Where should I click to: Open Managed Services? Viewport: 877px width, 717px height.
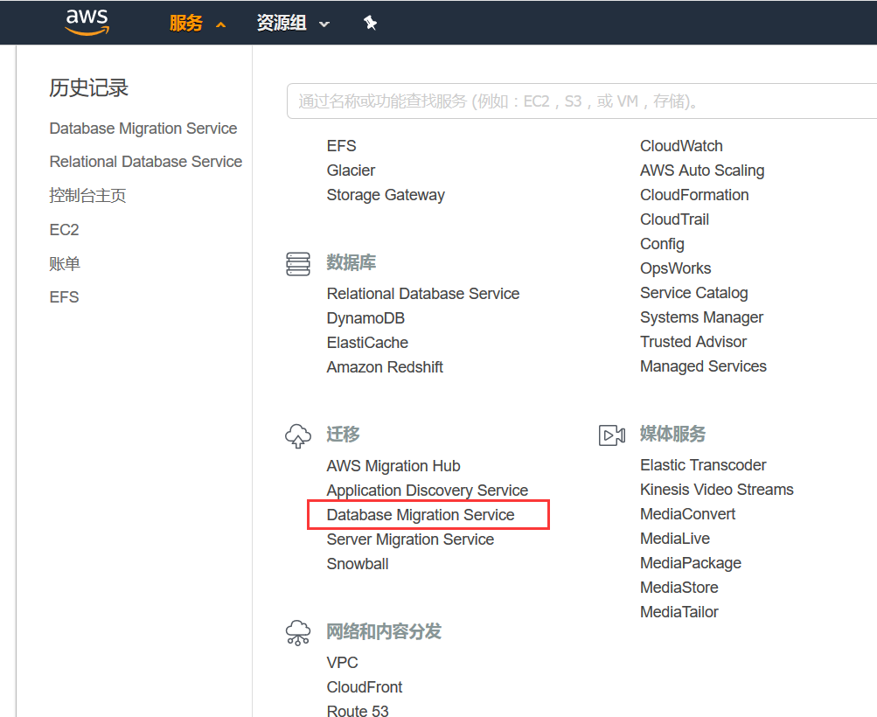[703, 366]
